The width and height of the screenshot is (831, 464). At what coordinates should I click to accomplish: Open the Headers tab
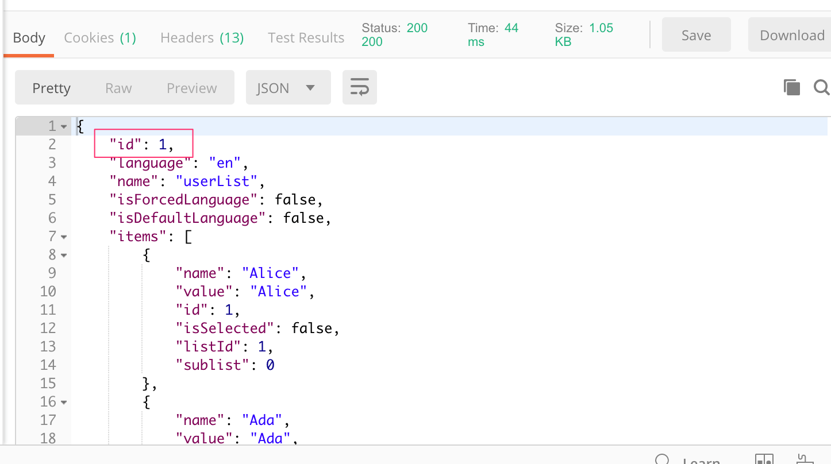(x=202, y=38)
